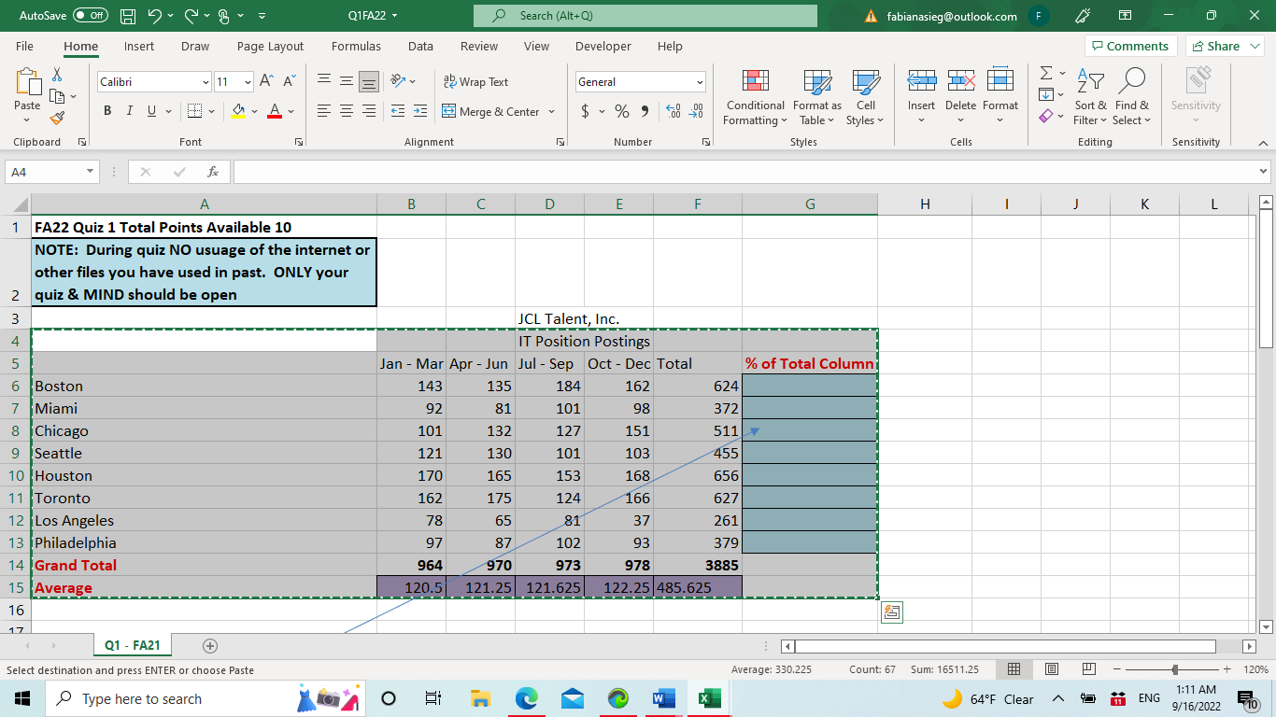
Task: Click Format as Table button
Action: point(817,97)
